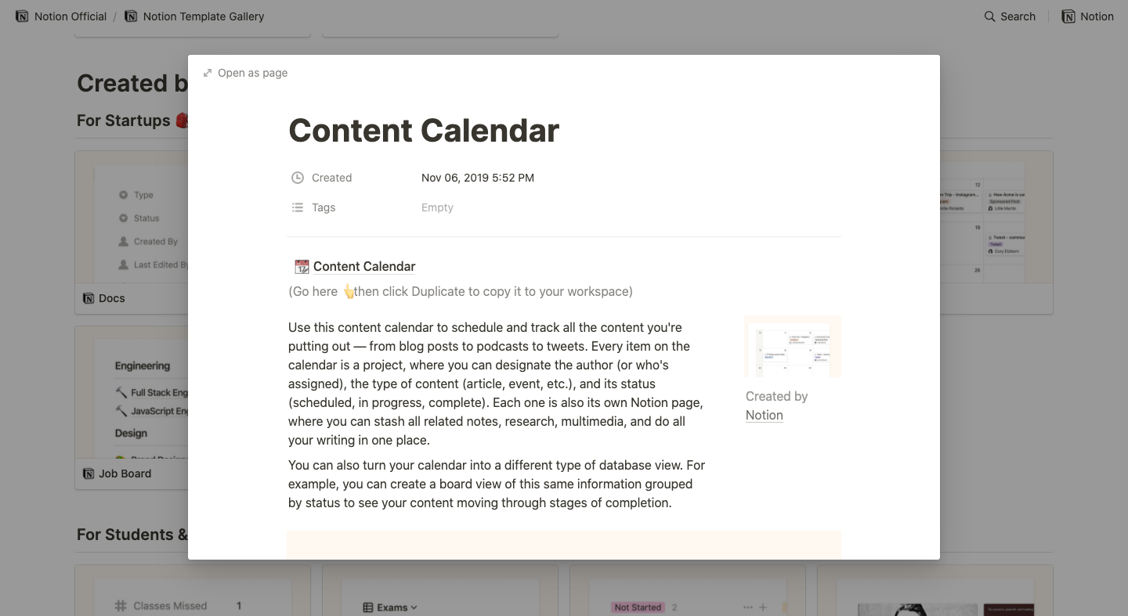This screenshot has height=616, width=1128.
Task: Click the Open as page expand icon
Action: [x=208, y=73]
